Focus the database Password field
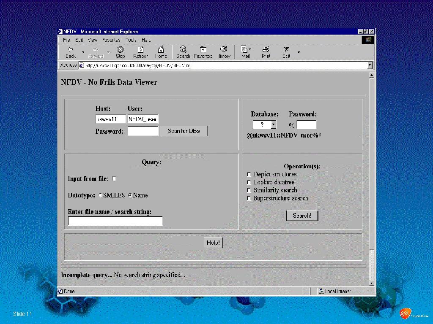Screen dimensions: 433x324 click(307, 124)
